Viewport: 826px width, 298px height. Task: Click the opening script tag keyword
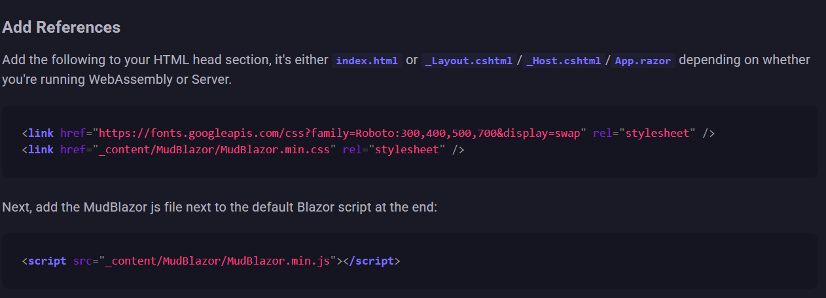coord(47,261)
